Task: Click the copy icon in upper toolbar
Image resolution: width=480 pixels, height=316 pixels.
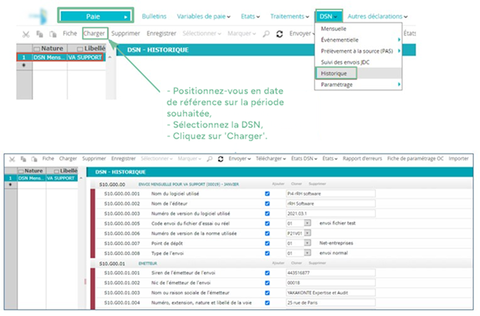Action: (x=39, y=33)
